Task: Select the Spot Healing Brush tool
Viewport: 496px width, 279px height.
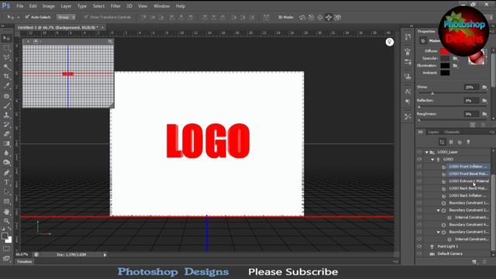Action: (x=6, y=96)
